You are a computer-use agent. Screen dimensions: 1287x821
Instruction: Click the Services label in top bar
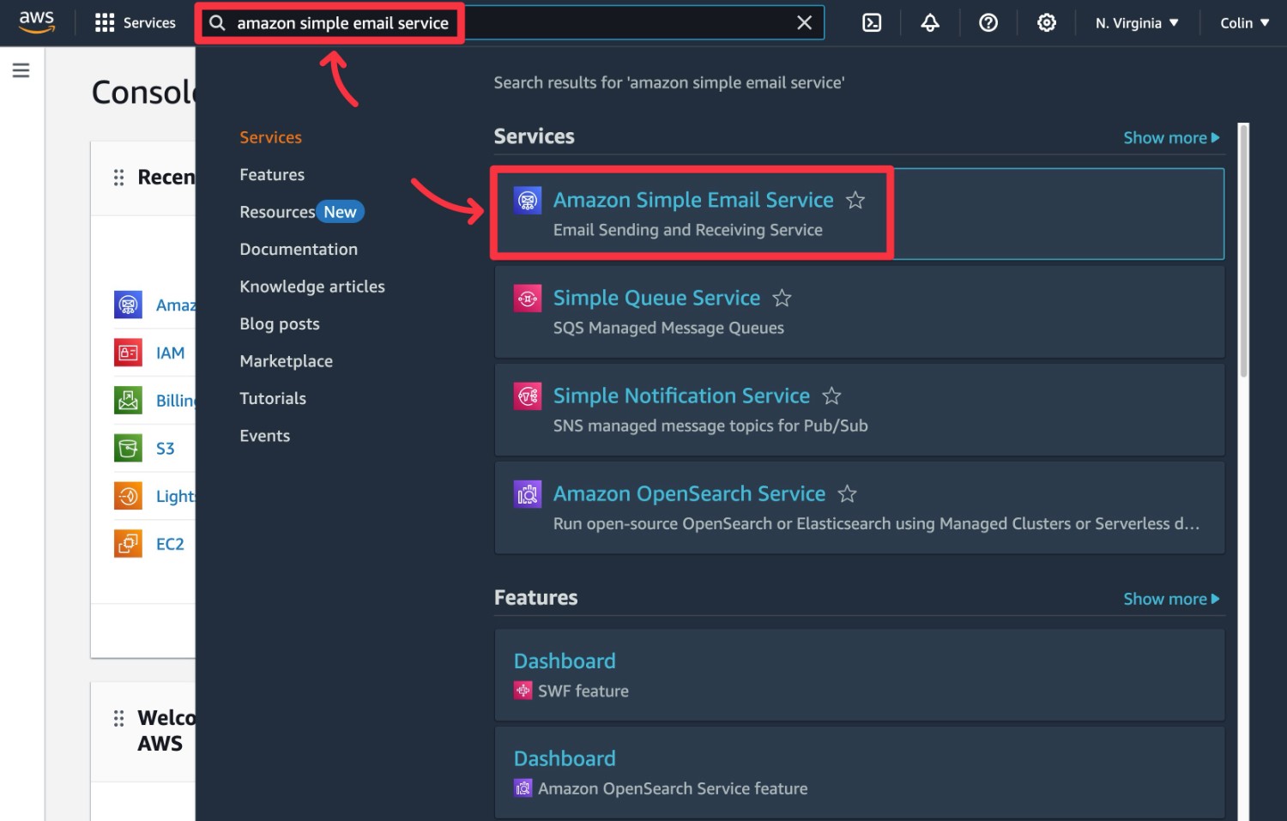[x=149, y=23]
